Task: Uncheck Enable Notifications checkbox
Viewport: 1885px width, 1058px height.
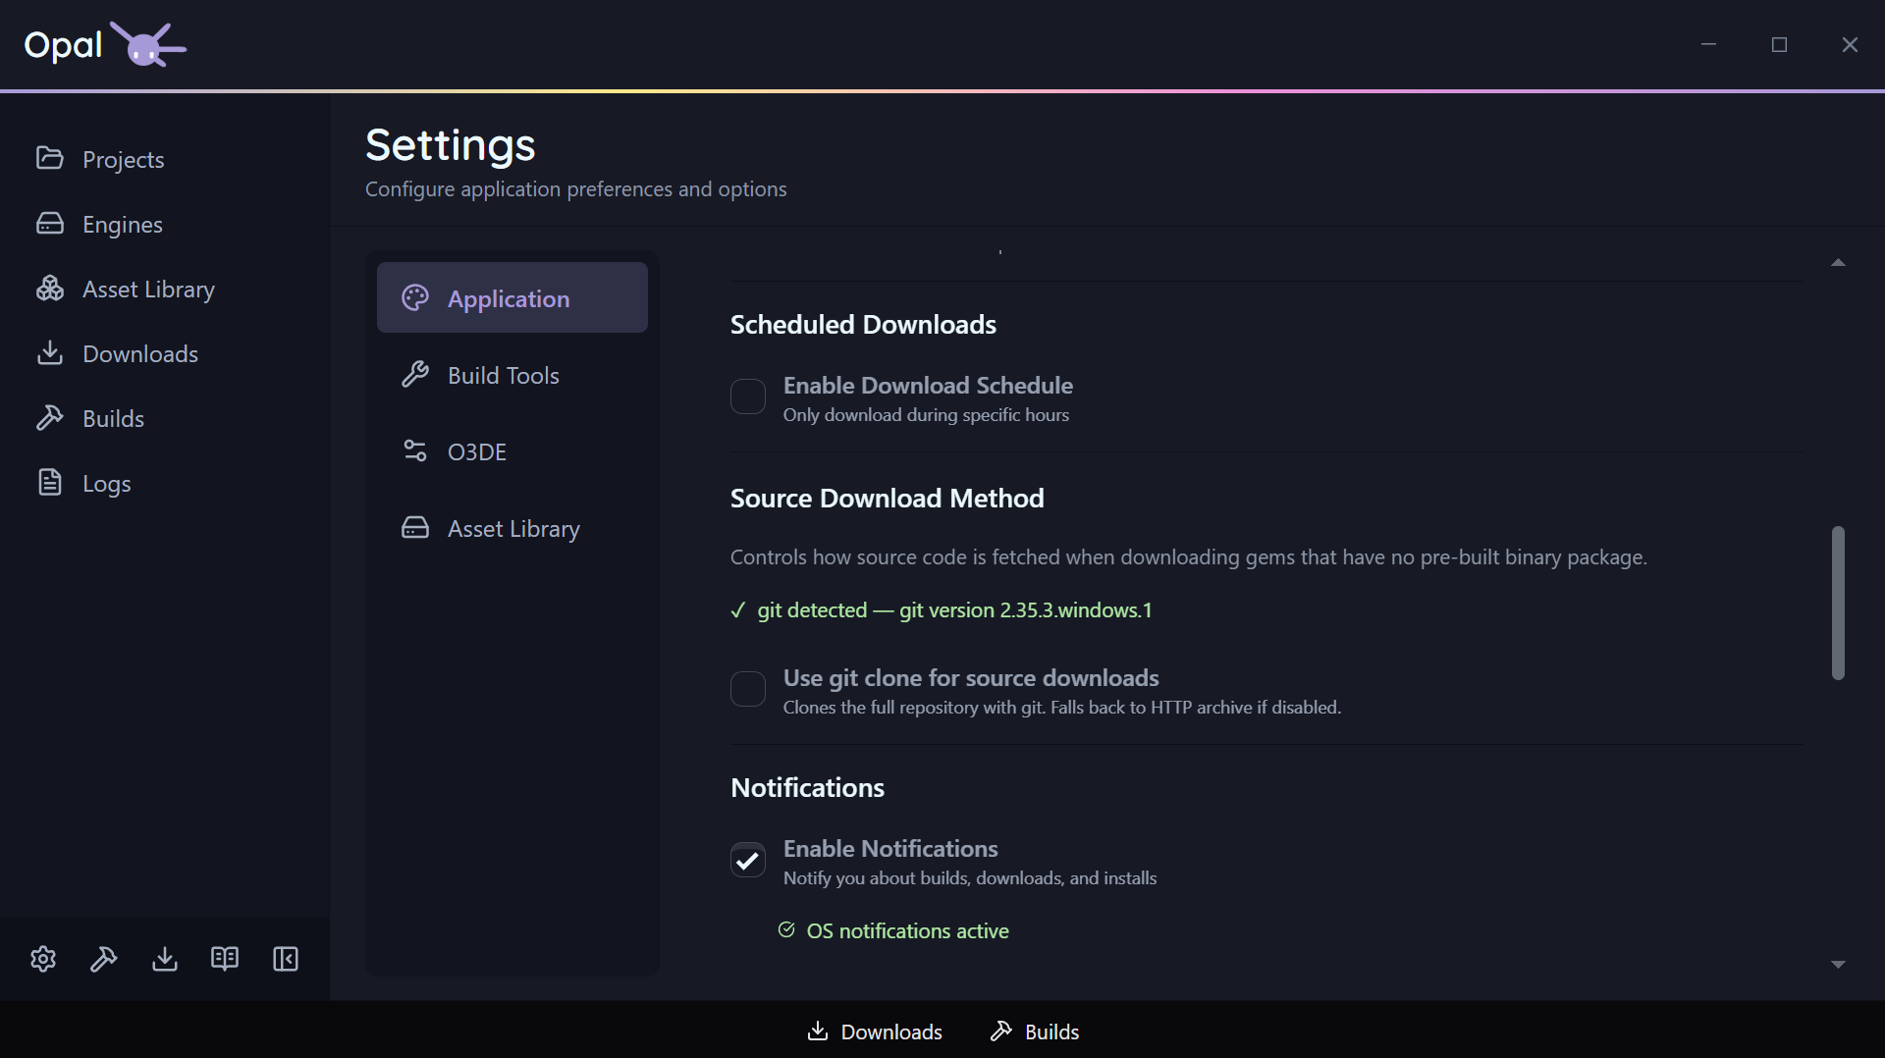Action: pyautogui.click(x=748, y=860)
